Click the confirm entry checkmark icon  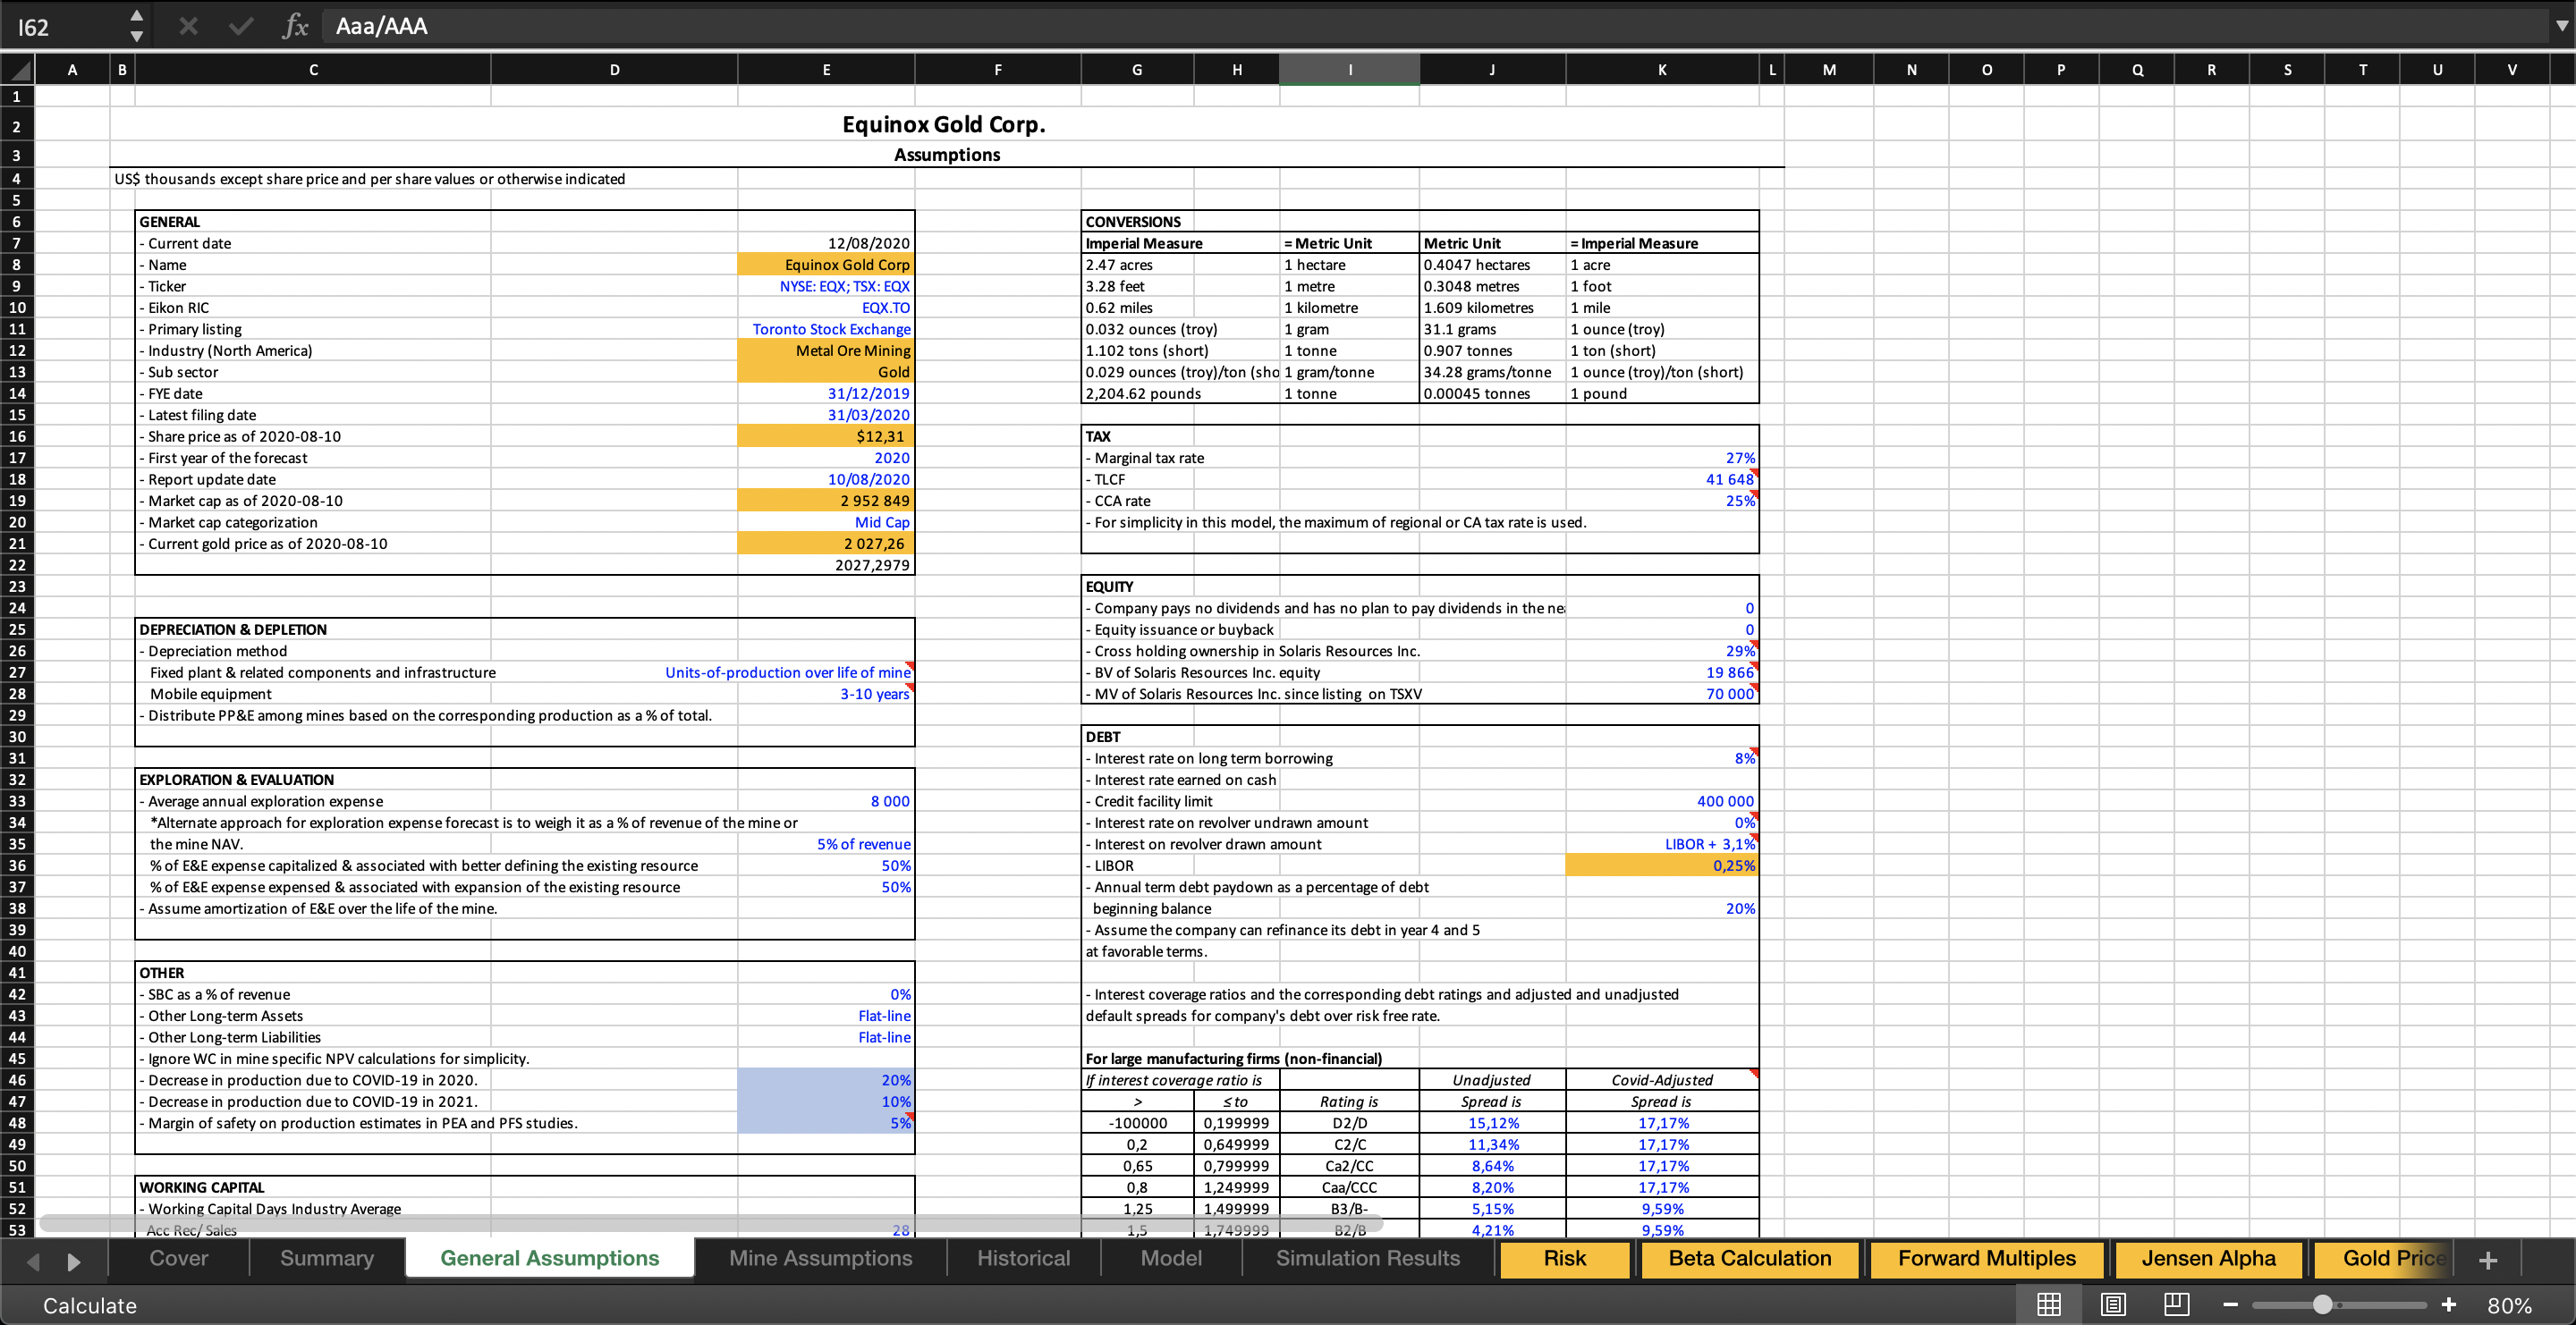[240, 26]
